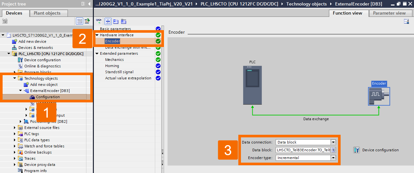Select Traces folder

pos(30,158)
